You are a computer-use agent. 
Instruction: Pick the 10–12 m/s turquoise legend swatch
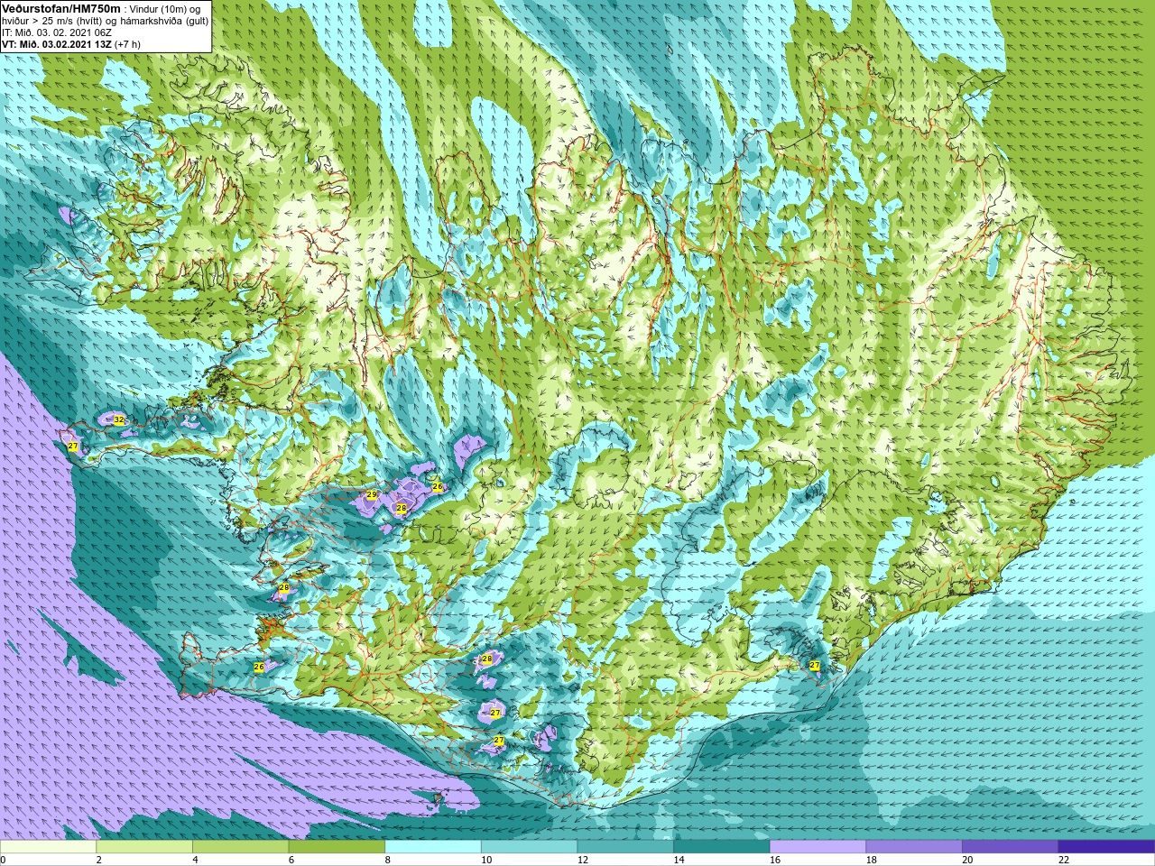(x=529, y=847)
